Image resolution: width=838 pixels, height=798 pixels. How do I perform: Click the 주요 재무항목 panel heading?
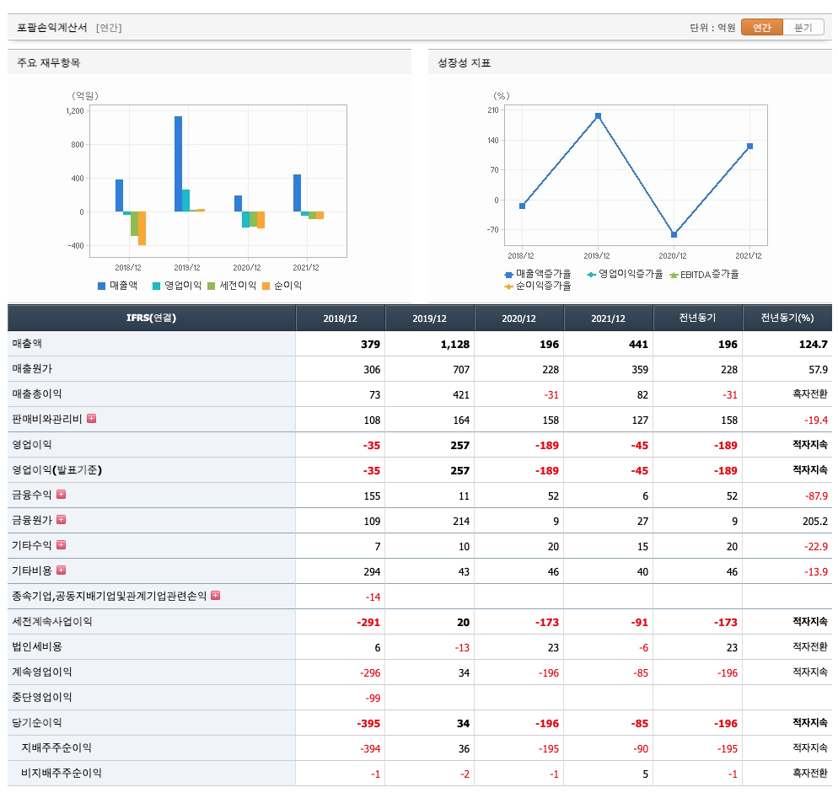(x=48, y=62)
